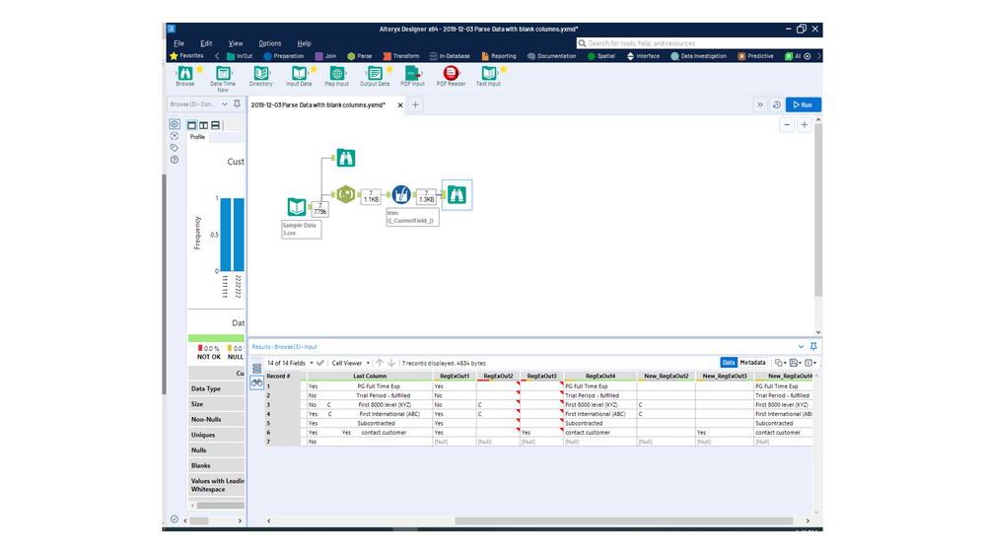The width and height of the screenshot is (985, 554).
Task: Select the Directory tool
Action: [260, 75]
